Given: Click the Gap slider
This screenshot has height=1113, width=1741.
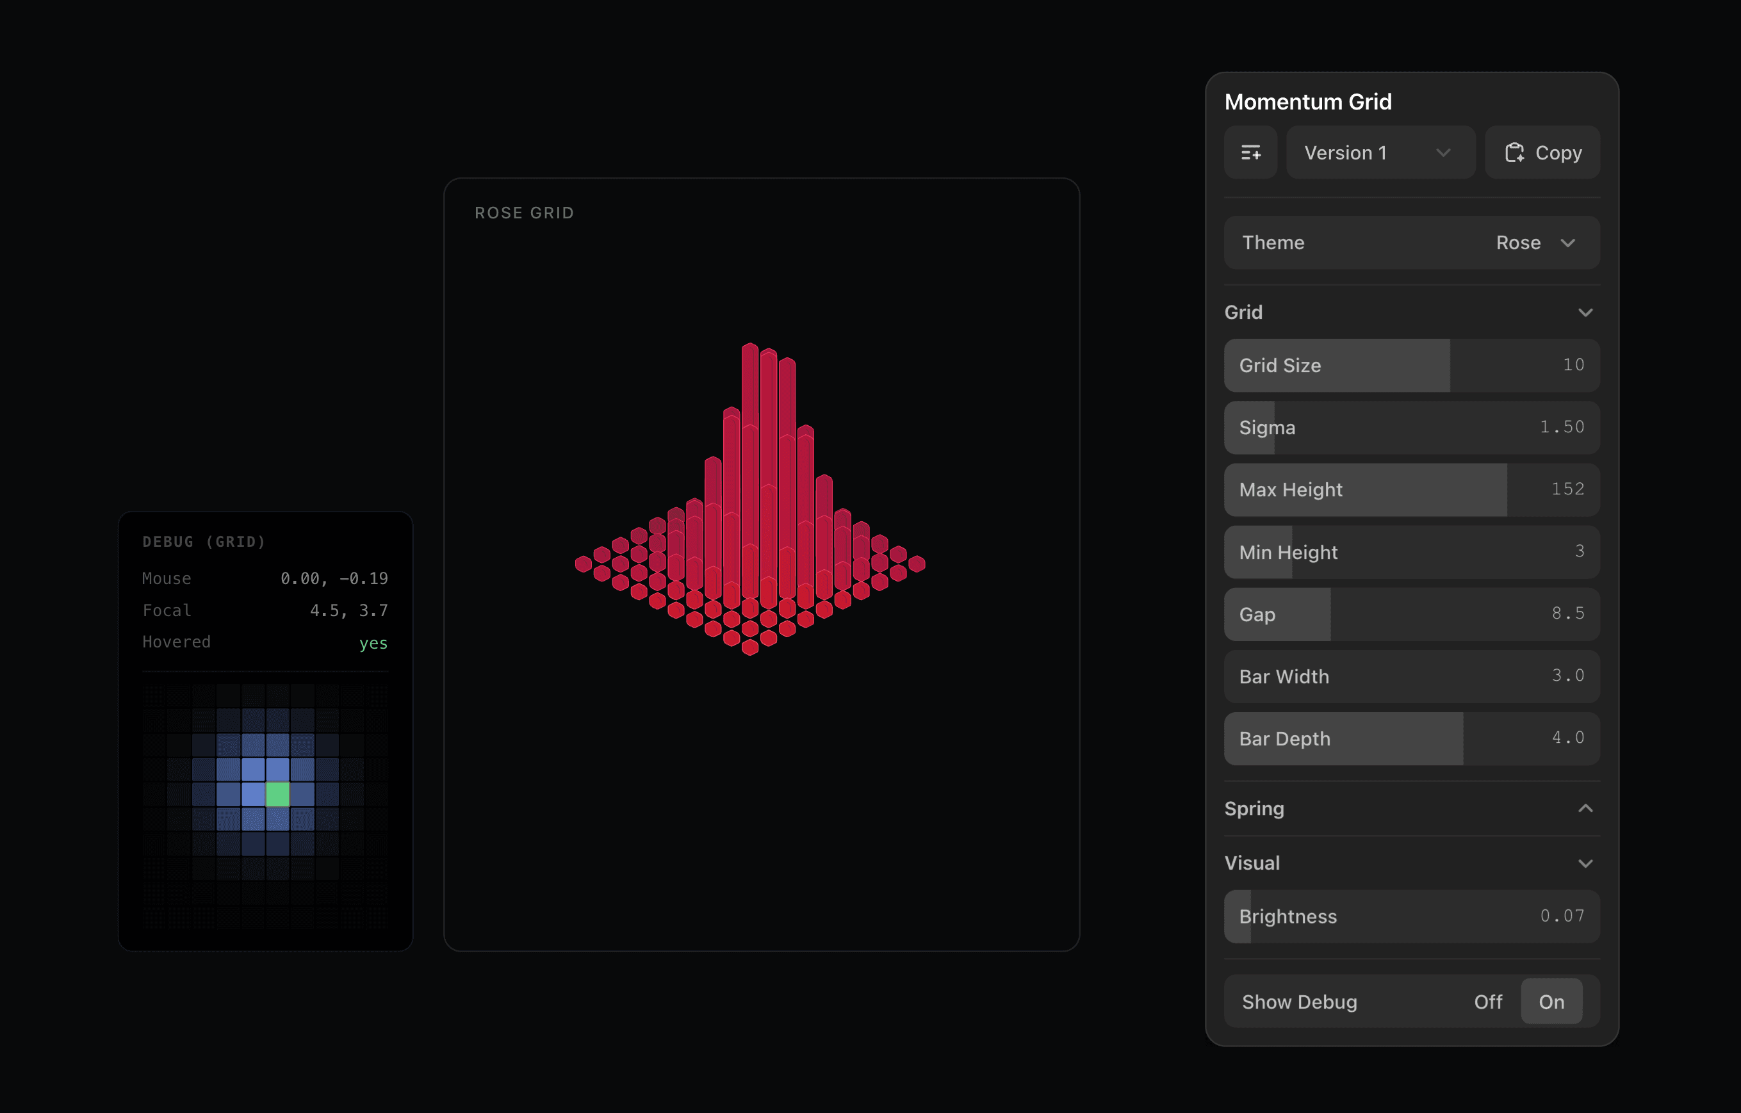Looking at the screenshot, I should coord(1410,614).
